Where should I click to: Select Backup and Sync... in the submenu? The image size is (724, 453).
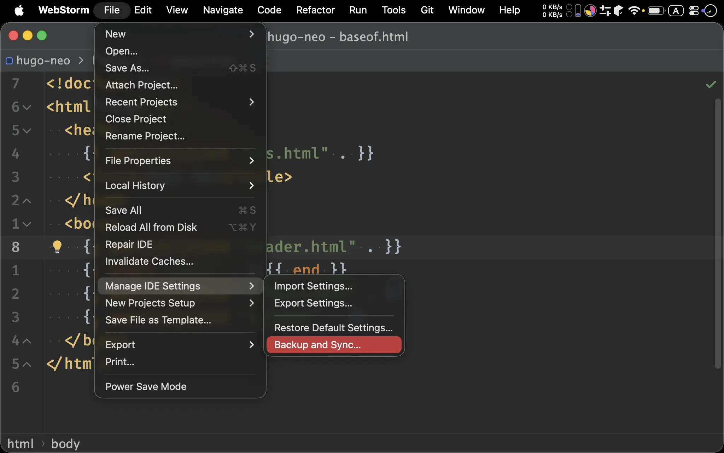coord(334,345)
